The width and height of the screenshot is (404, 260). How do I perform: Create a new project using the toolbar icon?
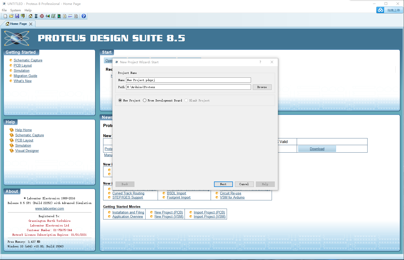coord(5,16)
